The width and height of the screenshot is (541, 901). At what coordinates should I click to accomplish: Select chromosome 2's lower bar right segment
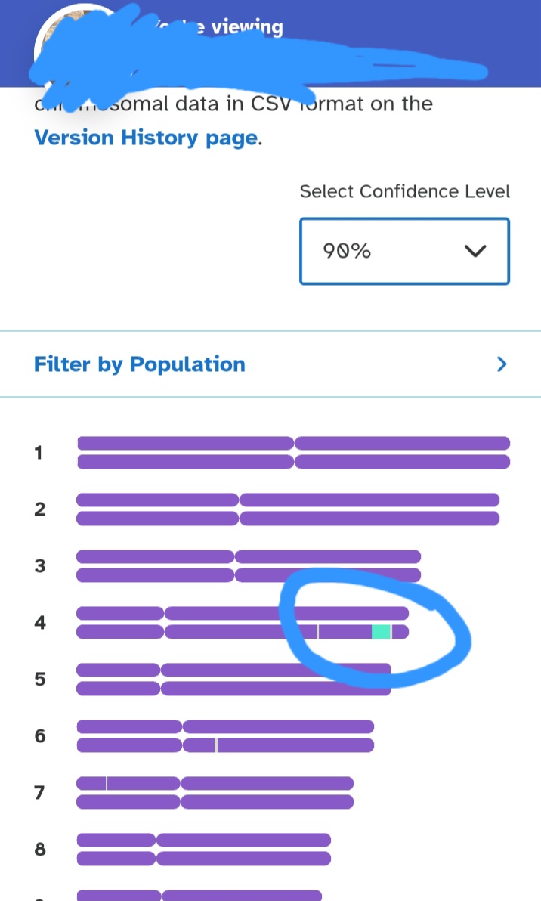369,519
